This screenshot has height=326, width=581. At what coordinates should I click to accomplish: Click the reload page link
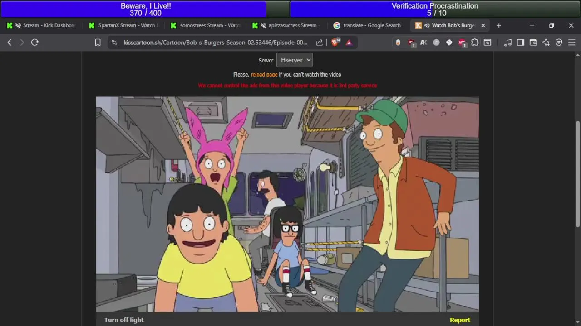(264, 74)
